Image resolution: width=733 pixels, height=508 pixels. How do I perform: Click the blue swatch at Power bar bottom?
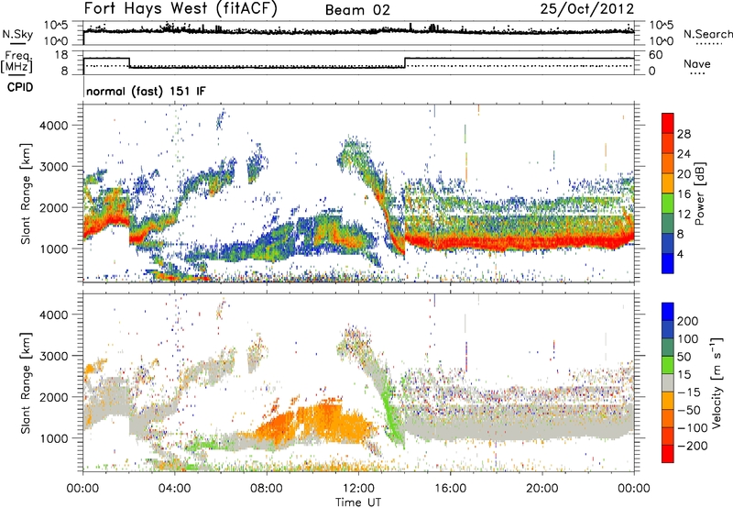click(668, 263)
